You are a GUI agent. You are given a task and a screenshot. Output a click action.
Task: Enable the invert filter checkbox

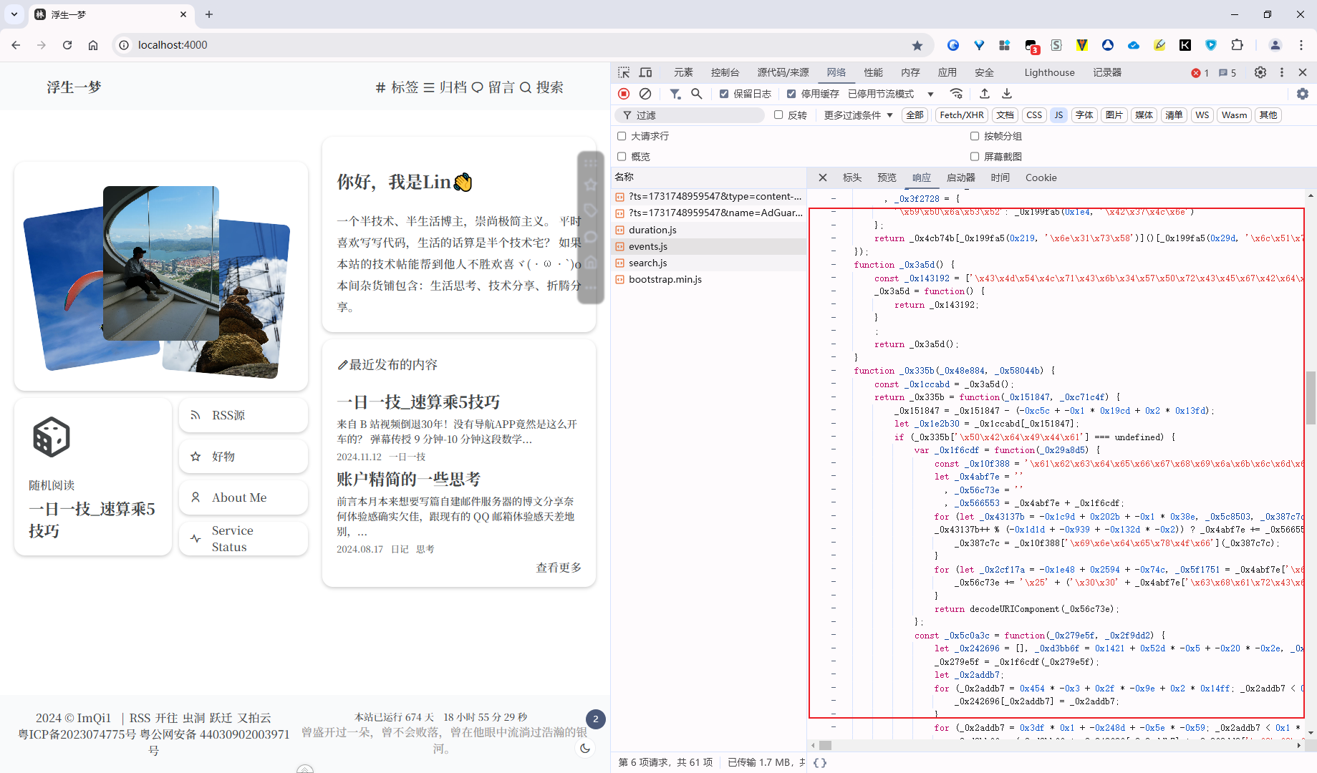tap(778, 115)
